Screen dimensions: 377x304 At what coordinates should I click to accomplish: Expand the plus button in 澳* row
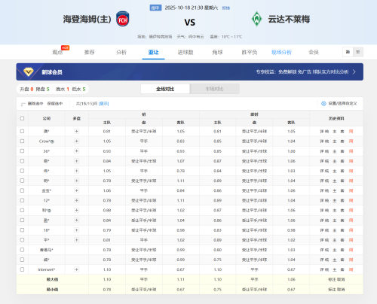click(77, 131)
